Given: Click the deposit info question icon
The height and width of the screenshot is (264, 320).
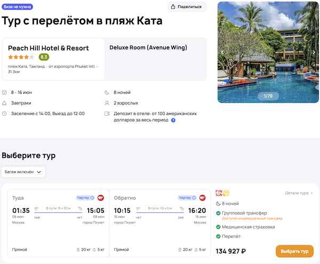Looking at the screenshot, I should point(173,121).
